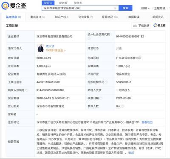Switch to the 知识产权 tab

62,17
